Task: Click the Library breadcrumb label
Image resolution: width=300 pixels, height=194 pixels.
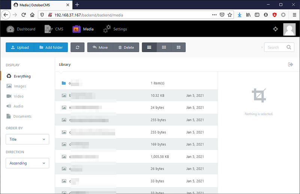Action: click(x=64, y=64)
